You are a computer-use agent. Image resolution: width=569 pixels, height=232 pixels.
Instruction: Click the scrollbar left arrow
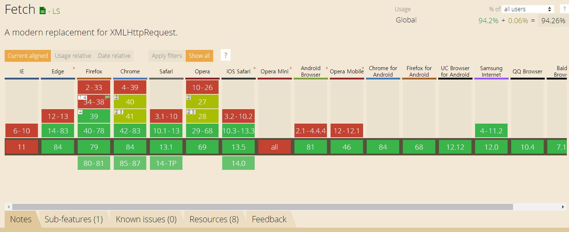(x=9, y=207)
